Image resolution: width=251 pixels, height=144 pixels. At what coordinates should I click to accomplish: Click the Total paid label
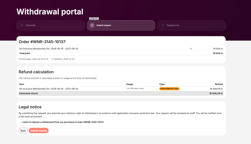(24, 53)
